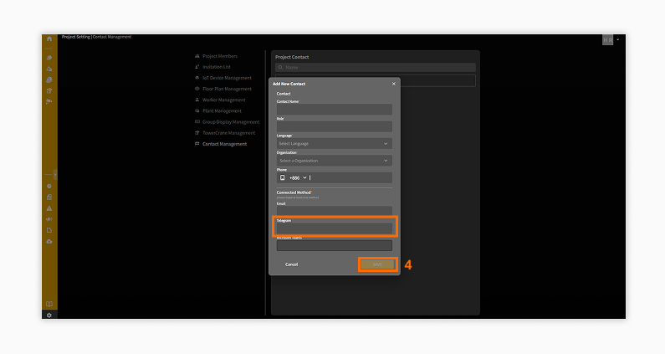Expand the user menu arrow beside avatar
The image size is (665, 354).
617,39
